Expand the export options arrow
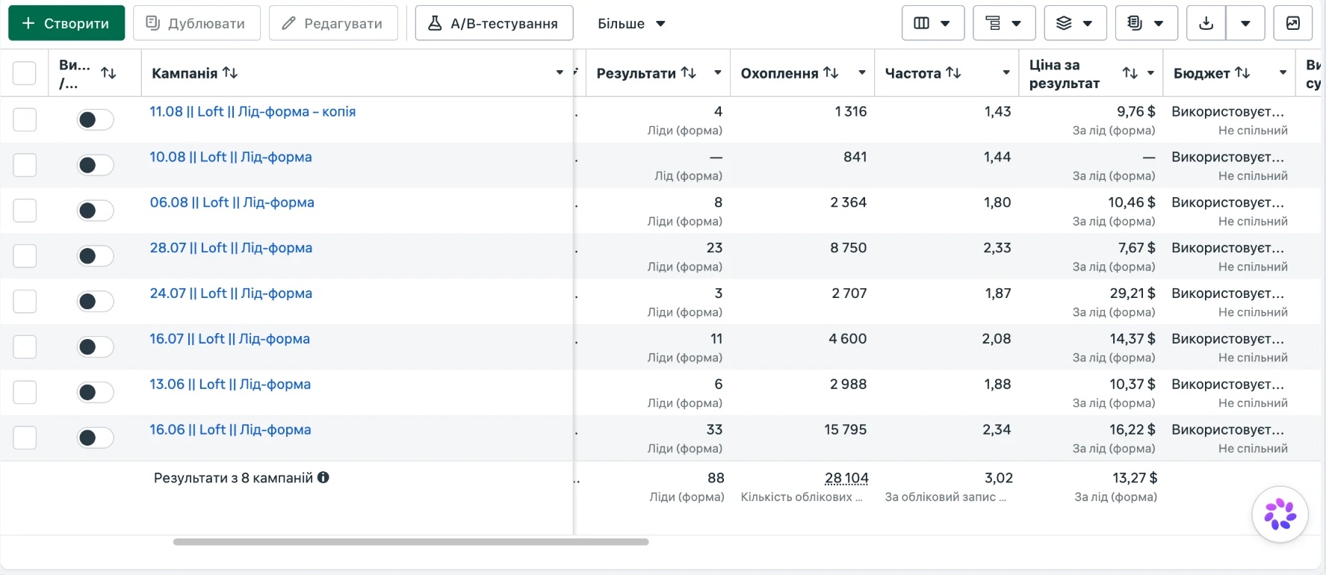 click(x=1245, y=23)
